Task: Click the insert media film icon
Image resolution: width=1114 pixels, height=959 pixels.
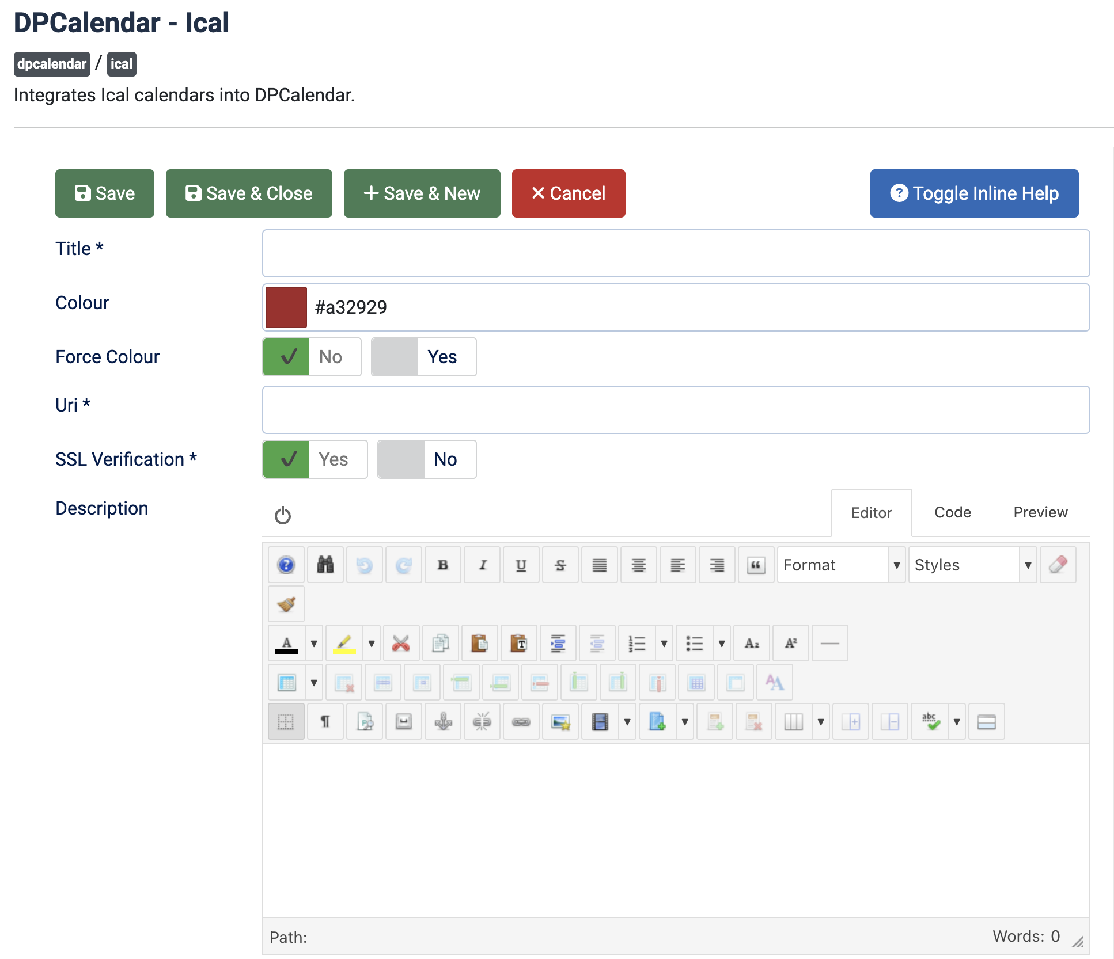Action: (x=600, y=721)
